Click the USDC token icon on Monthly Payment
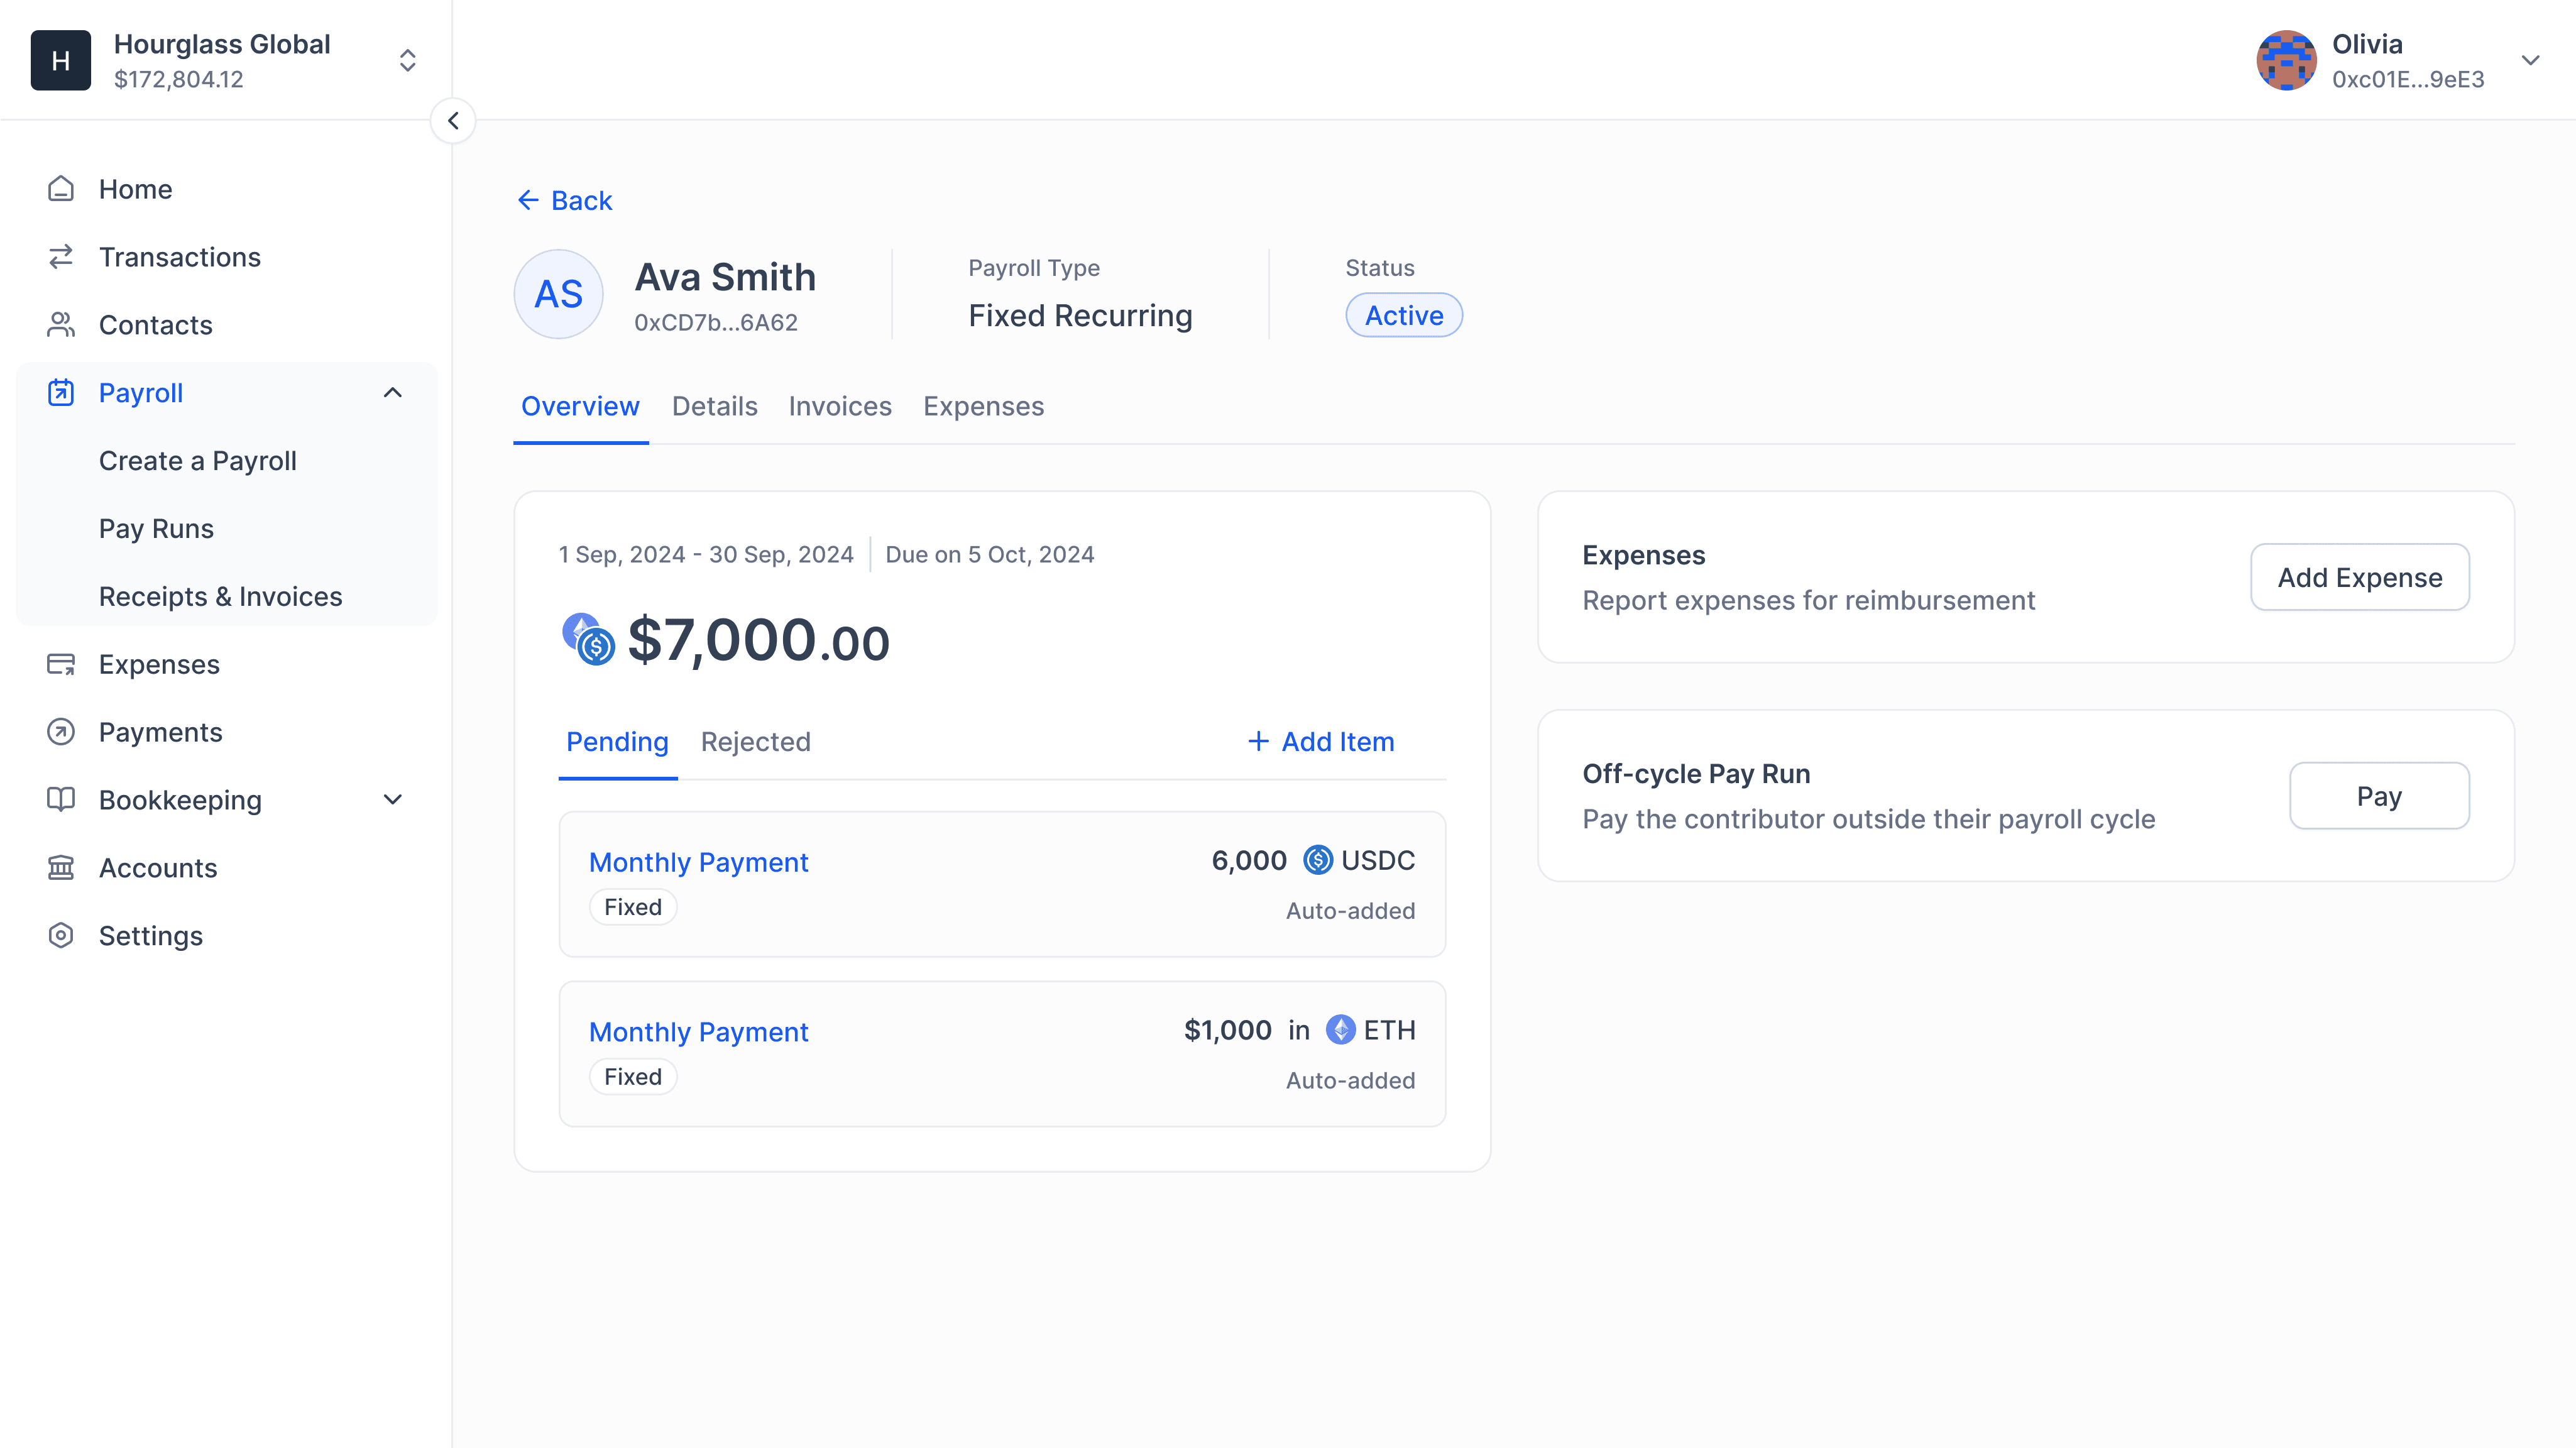 1317,860
